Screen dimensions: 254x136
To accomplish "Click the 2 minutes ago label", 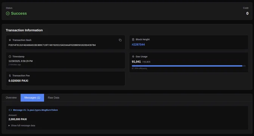I will [x=15, y=64].
